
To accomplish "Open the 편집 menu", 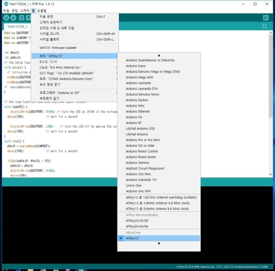I will [14, 11].
